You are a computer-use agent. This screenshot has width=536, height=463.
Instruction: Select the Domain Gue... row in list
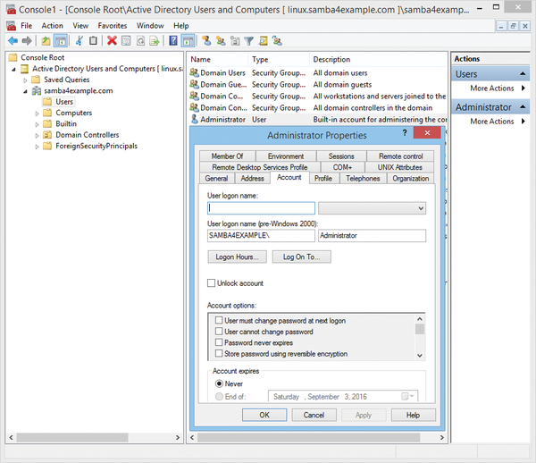point(317,84)
